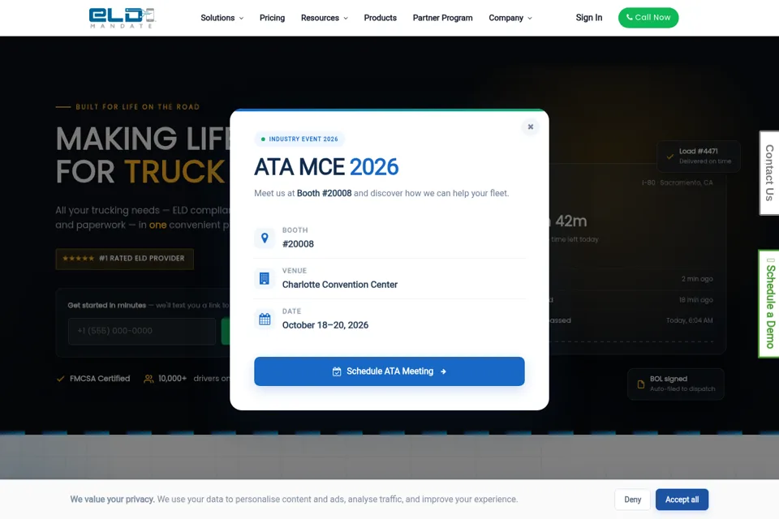The width and height of the screenshot is (779, 519).
Task: Deny the privacy cookies
Action: [x=632, y=500]
